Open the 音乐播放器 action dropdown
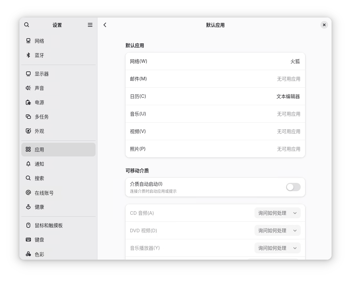The height and width of the screenshot is (281, 351). click(x=277, y=248)
